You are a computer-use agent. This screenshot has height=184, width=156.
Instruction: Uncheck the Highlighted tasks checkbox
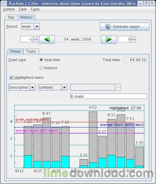(11, 78)
